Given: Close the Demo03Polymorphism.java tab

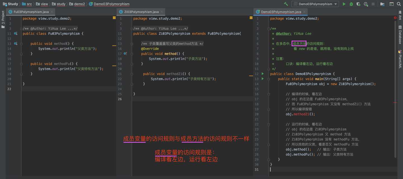Looking at the screenshot, I should (x=304, y=12).
